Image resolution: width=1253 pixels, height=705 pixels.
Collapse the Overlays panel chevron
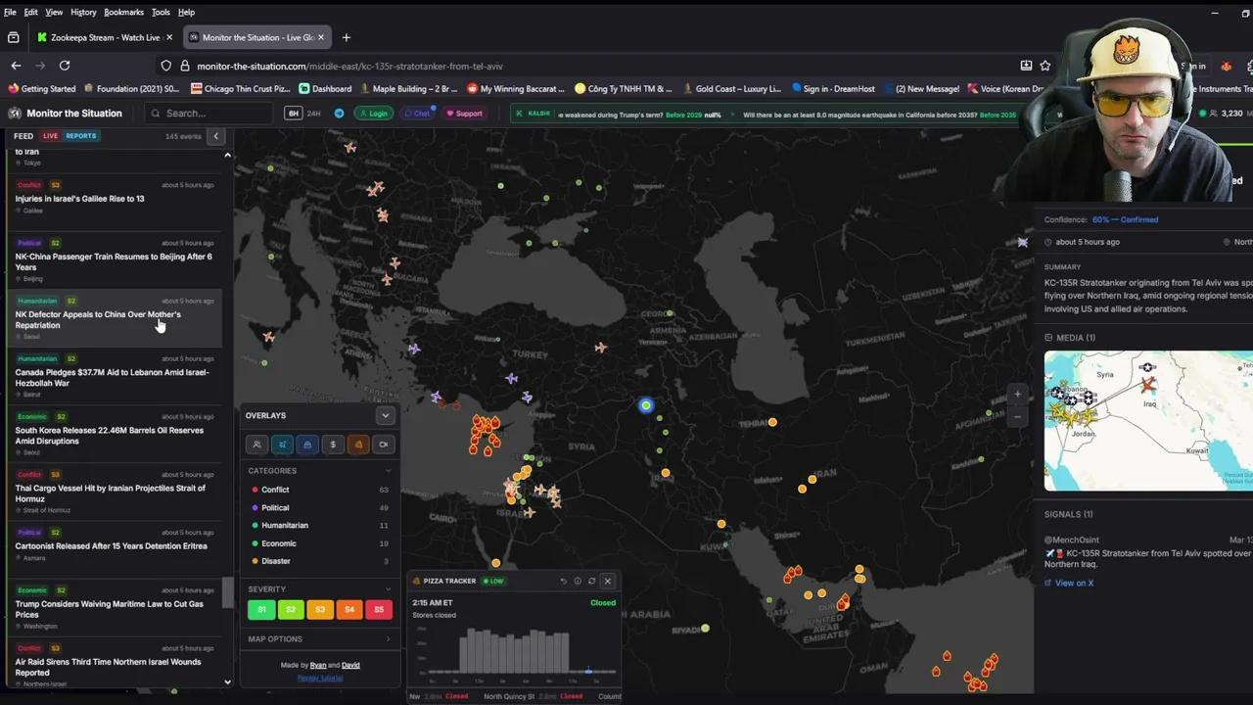385,415
